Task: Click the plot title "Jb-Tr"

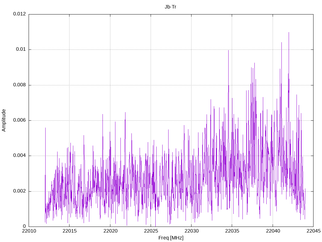Action: [x=170, y=7]
